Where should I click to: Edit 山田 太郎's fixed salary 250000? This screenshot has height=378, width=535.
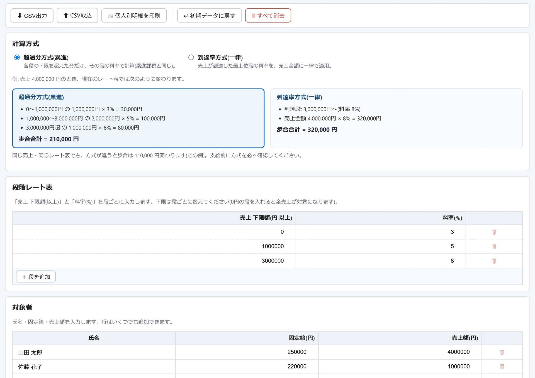click(x=247, y=352)
